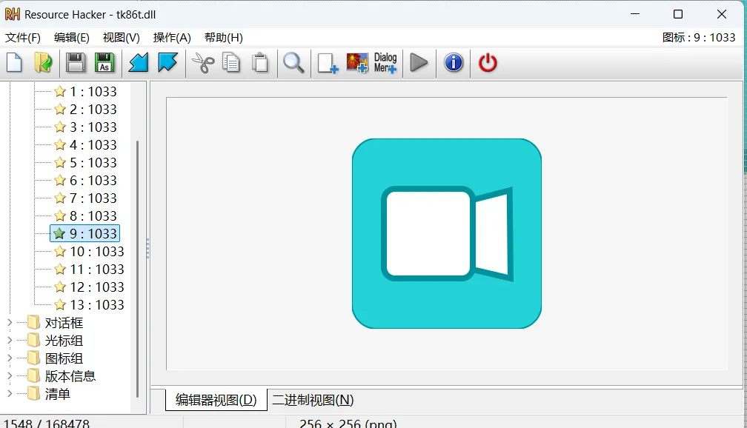Click the Compile script play icon
Screen dimensions: 747x428
419,63
